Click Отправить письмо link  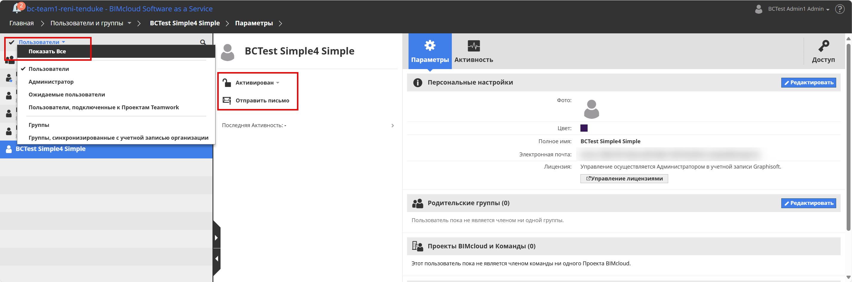pyautogui.click(x=262, y=100)
